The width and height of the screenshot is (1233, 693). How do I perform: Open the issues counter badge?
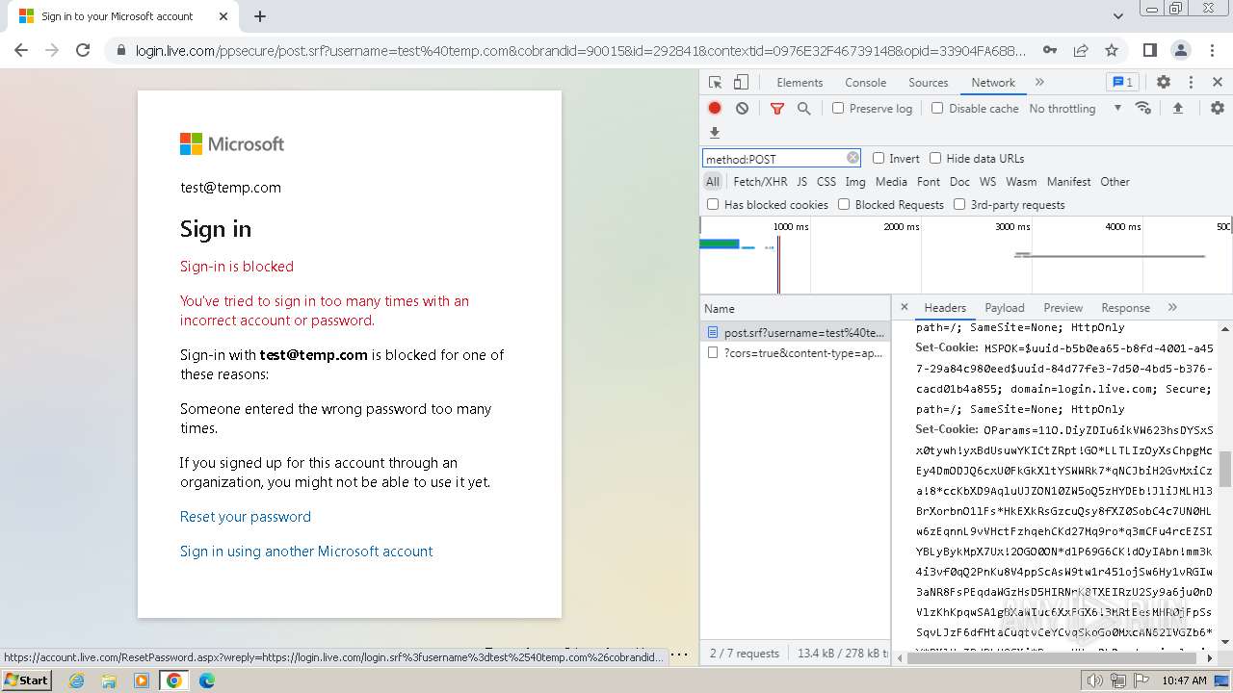pos(1122,83)
